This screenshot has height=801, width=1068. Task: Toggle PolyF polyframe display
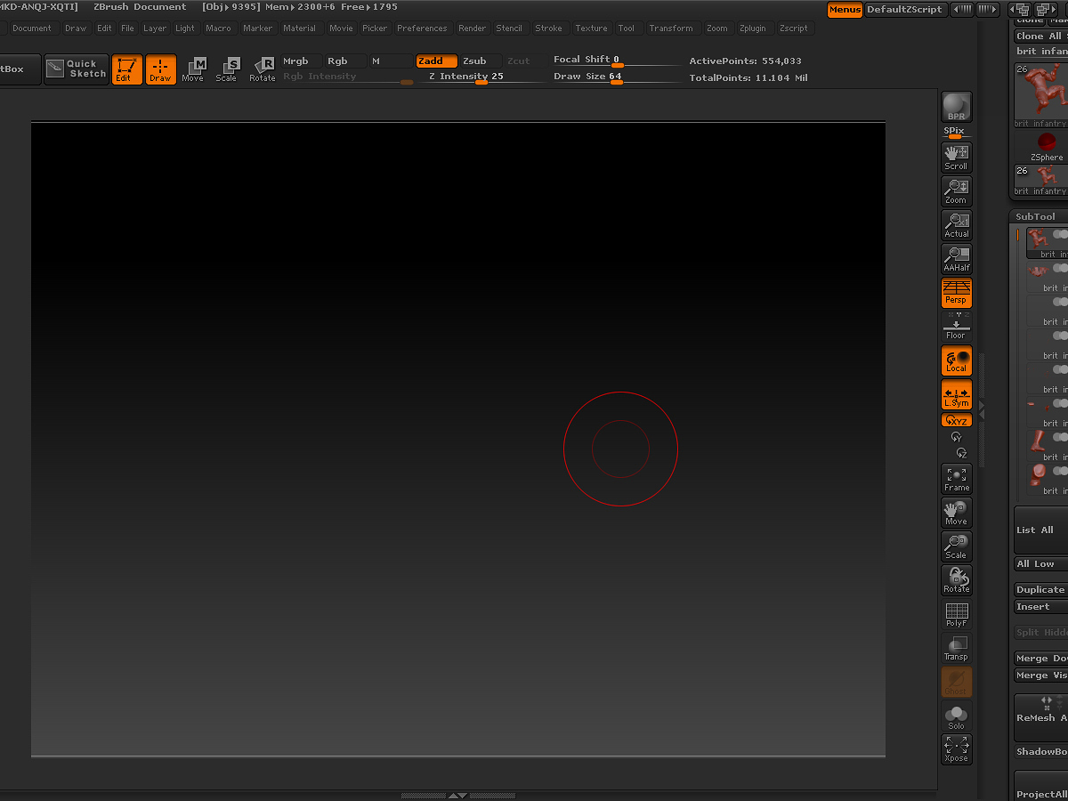[957, 614]
